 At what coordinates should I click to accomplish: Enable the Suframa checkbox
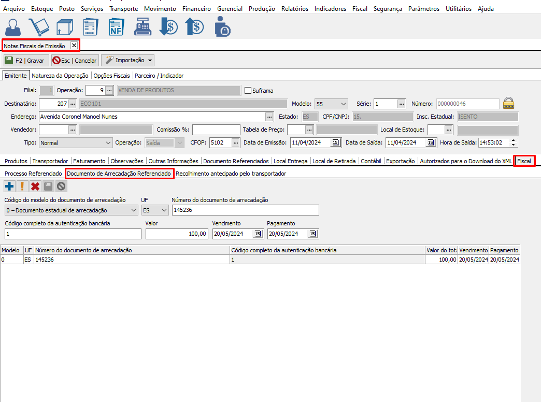point(248,91)
